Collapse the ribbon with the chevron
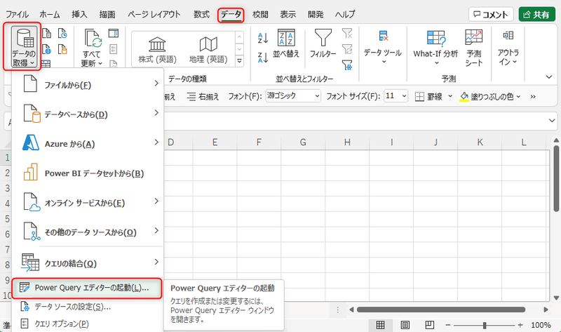The image size is (561, 332). coord(549,77)
